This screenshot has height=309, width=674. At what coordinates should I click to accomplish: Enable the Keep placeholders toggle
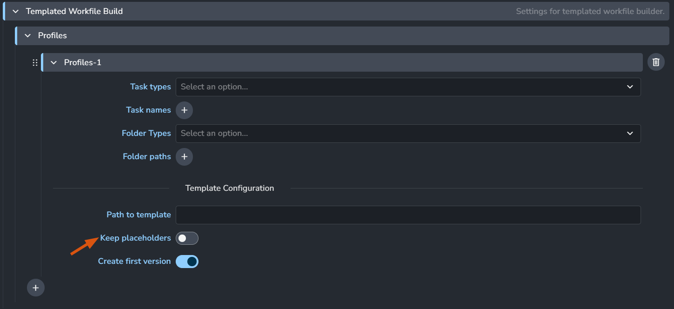[187, 238]
